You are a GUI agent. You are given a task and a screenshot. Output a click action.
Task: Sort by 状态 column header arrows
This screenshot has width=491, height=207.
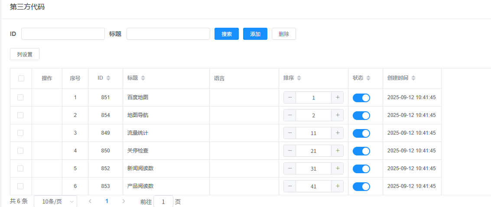coord(368,78)
